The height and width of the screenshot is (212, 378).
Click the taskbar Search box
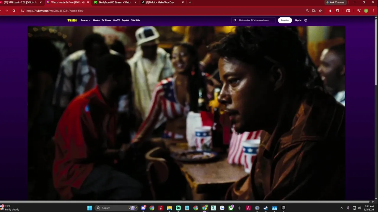pos(117,208)
